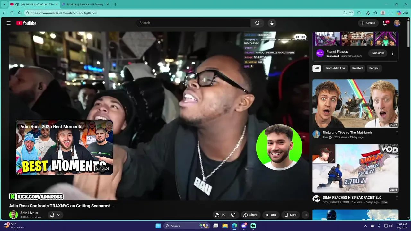The width and height of the screenshot is (411, 231).
Task: Open the media control music-note icon
Action: click(x=368, y=13)
